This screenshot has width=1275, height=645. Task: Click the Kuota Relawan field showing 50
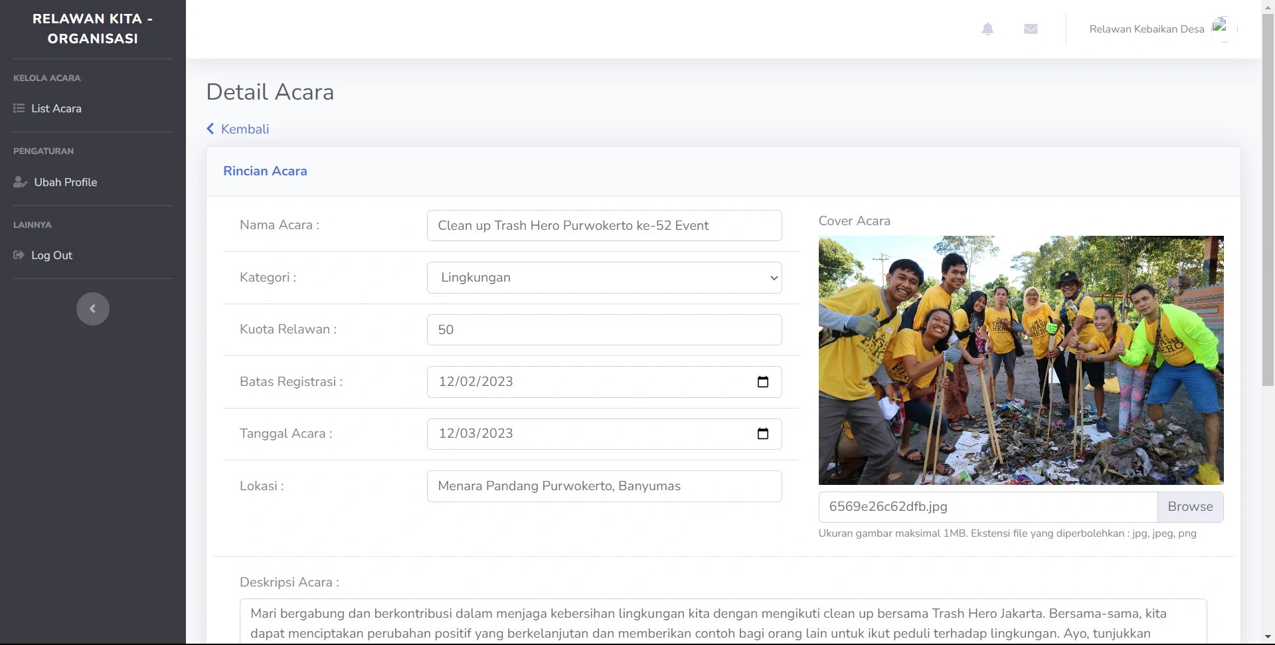coord(604,329)
